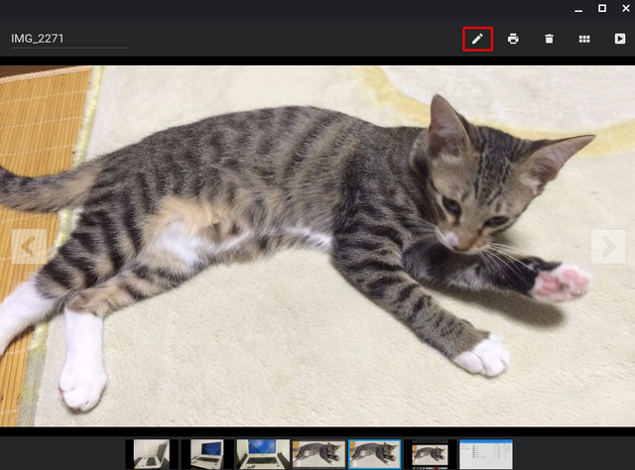Image resolution: width=635 pixels, height=470 pixels.
Task: Print the current photo
Action: (513, 39)
